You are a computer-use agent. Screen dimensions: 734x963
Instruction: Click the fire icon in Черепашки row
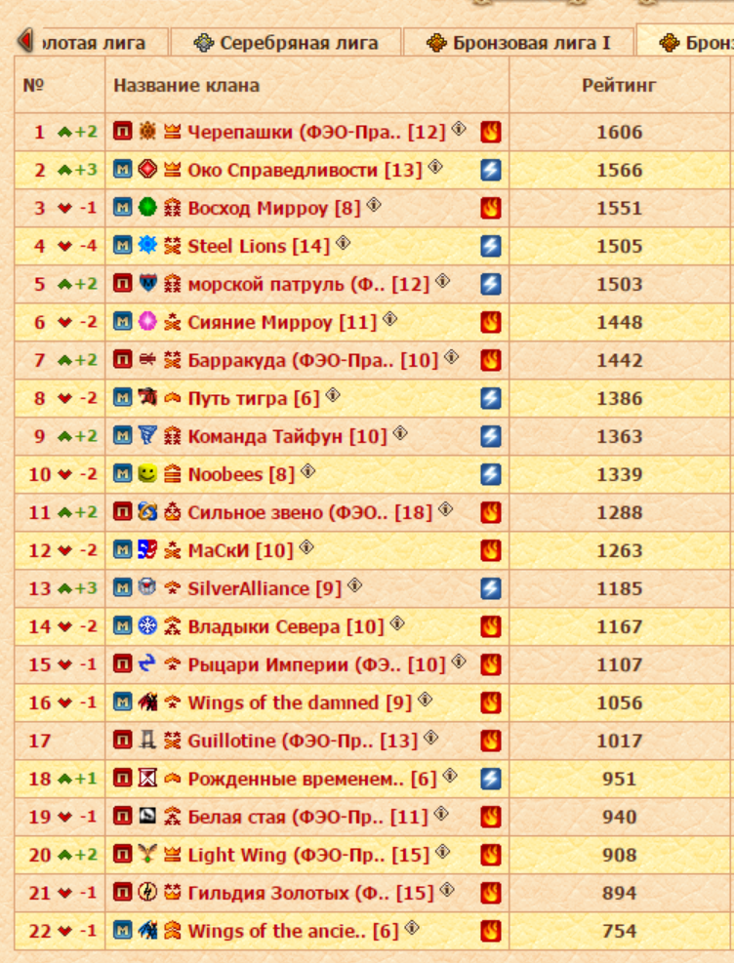pos(491,132)
